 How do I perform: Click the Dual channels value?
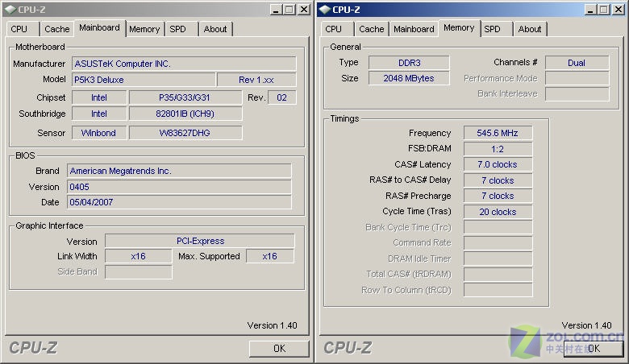click(x=577, y=63)
